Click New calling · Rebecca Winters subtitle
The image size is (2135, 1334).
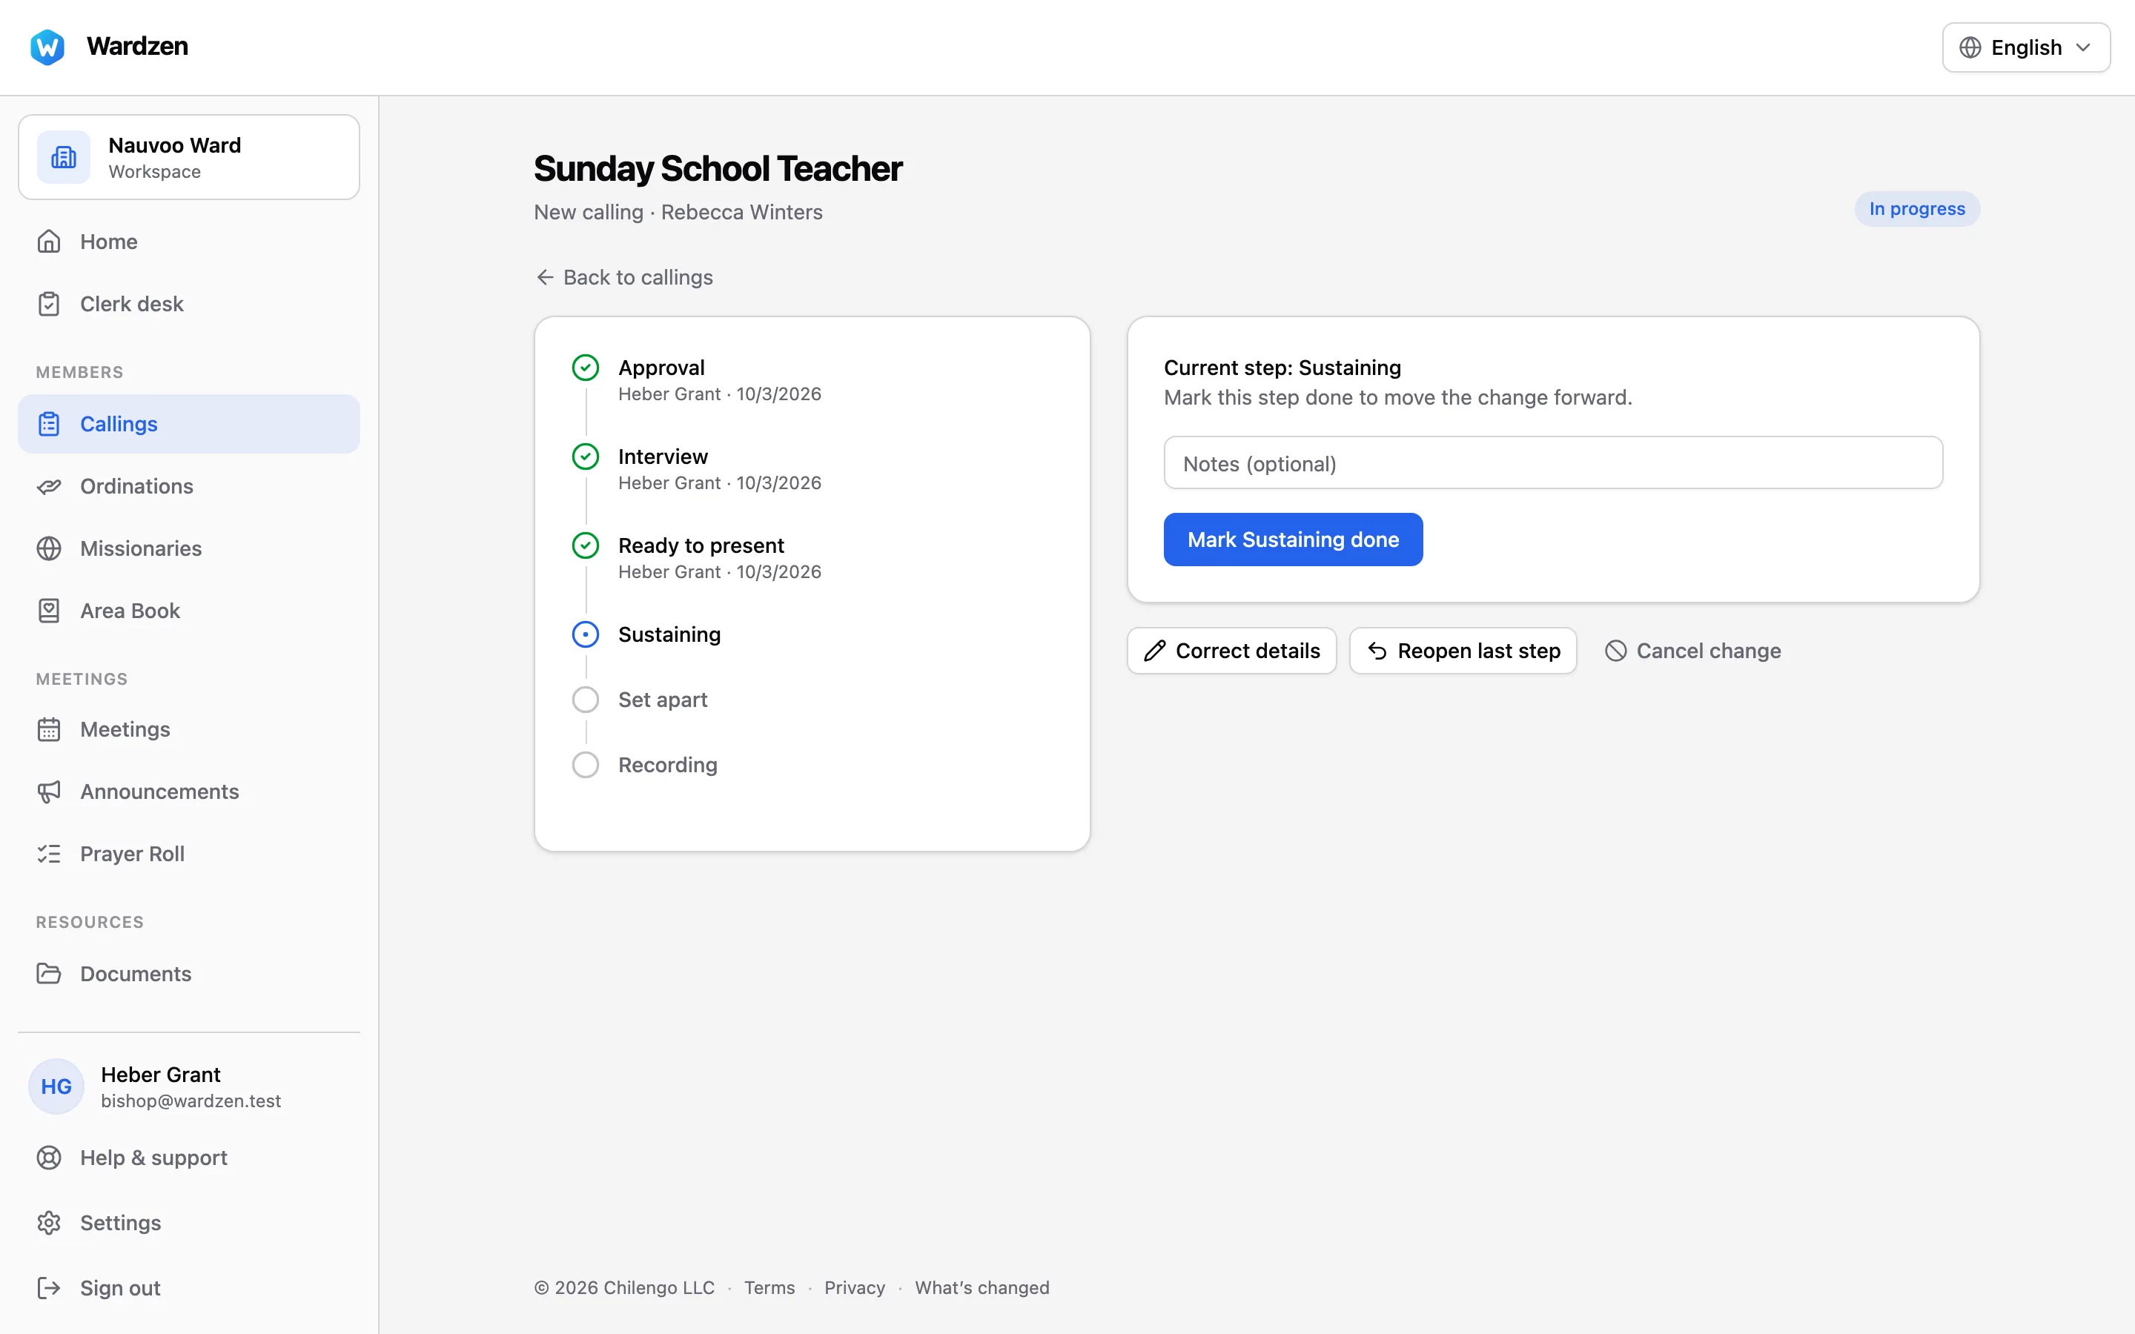(678, 212)
